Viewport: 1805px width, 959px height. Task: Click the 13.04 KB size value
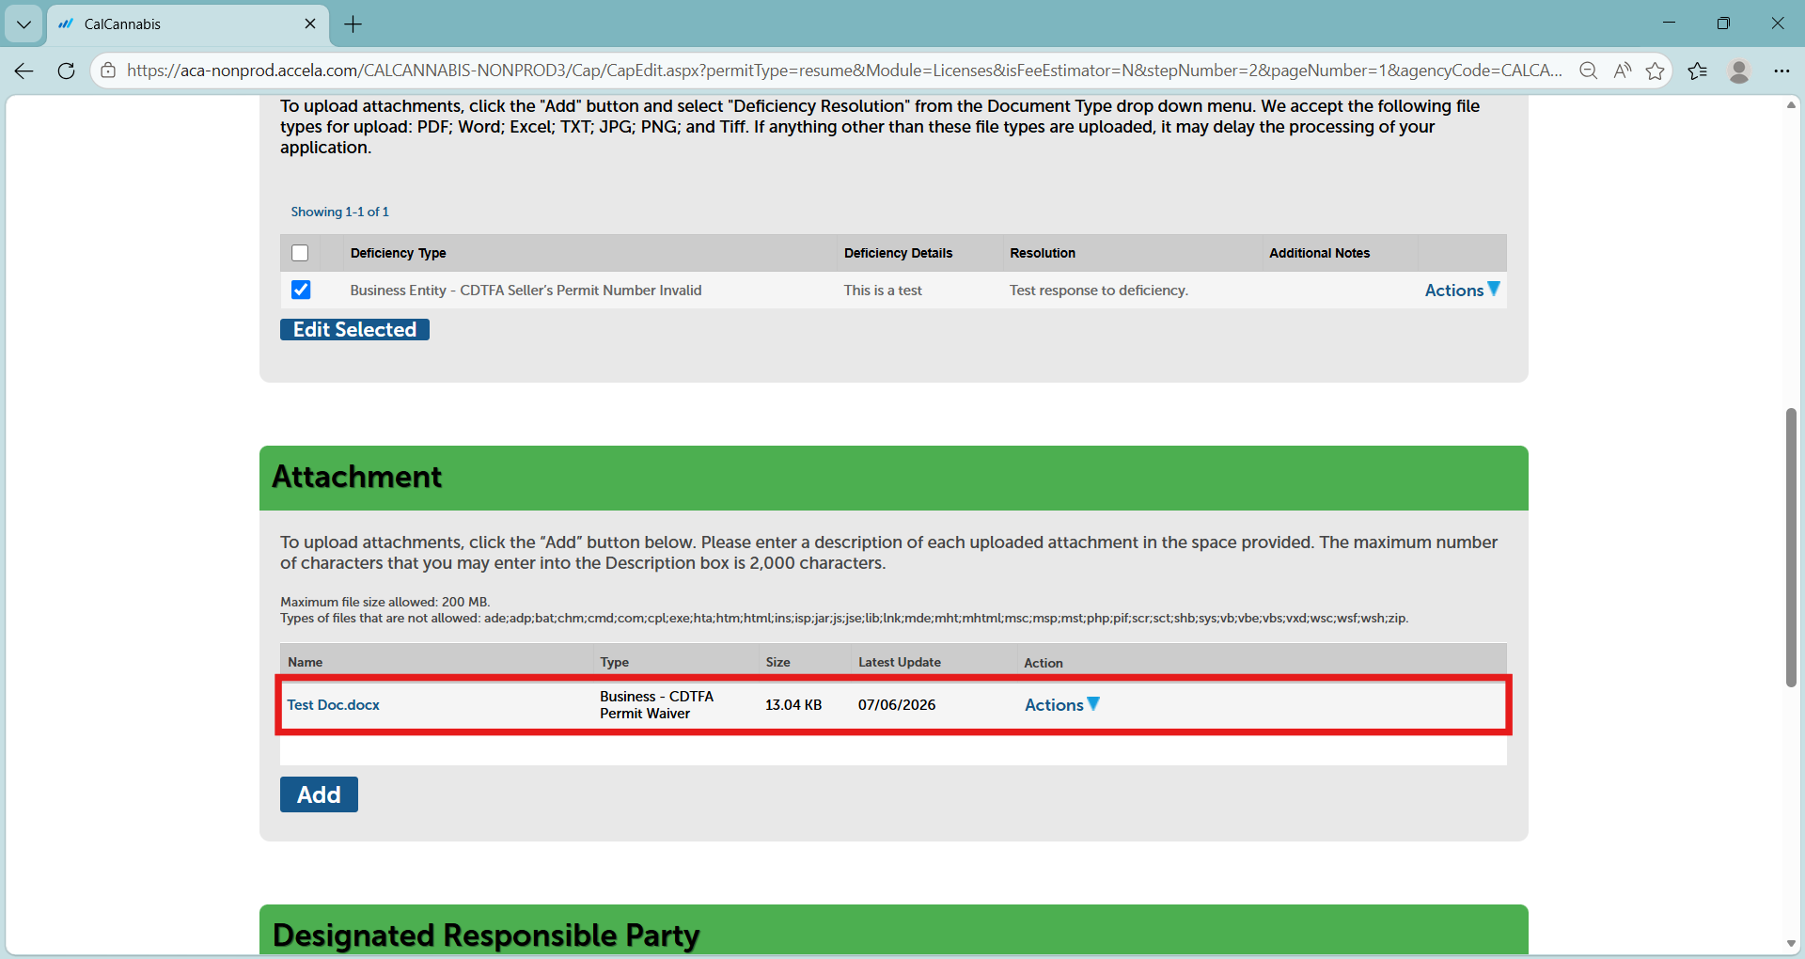pyautogui.click(x=793, y=704)
